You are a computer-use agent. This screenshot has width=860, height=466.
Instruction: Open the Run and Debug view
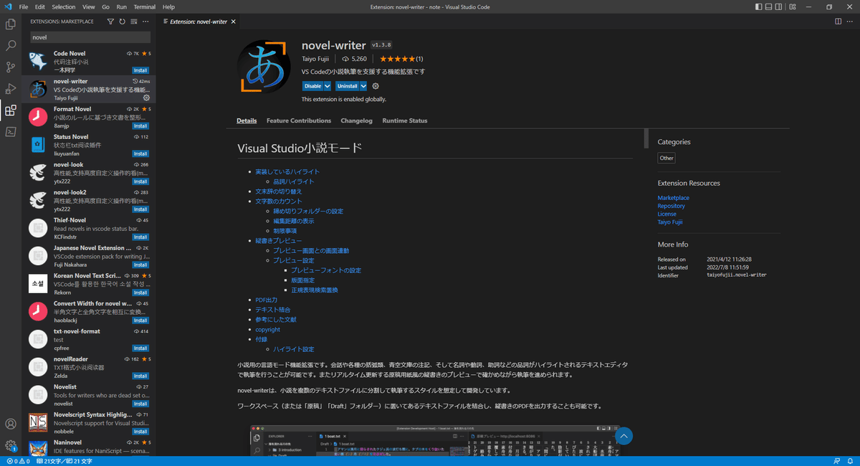pos(11,88)
